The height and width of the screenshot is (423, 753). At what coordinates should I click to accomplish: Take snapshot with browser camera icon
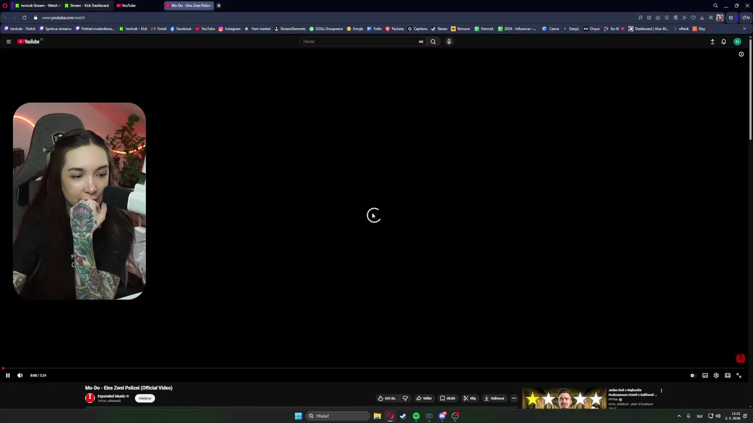(658, 18)
